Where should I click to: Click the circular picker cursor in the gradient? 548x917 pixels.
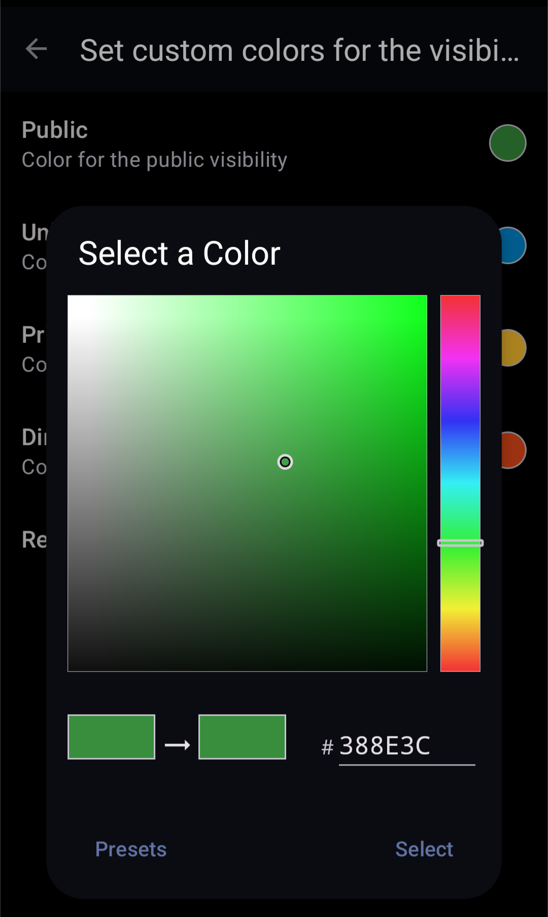(x=285, y=462)
